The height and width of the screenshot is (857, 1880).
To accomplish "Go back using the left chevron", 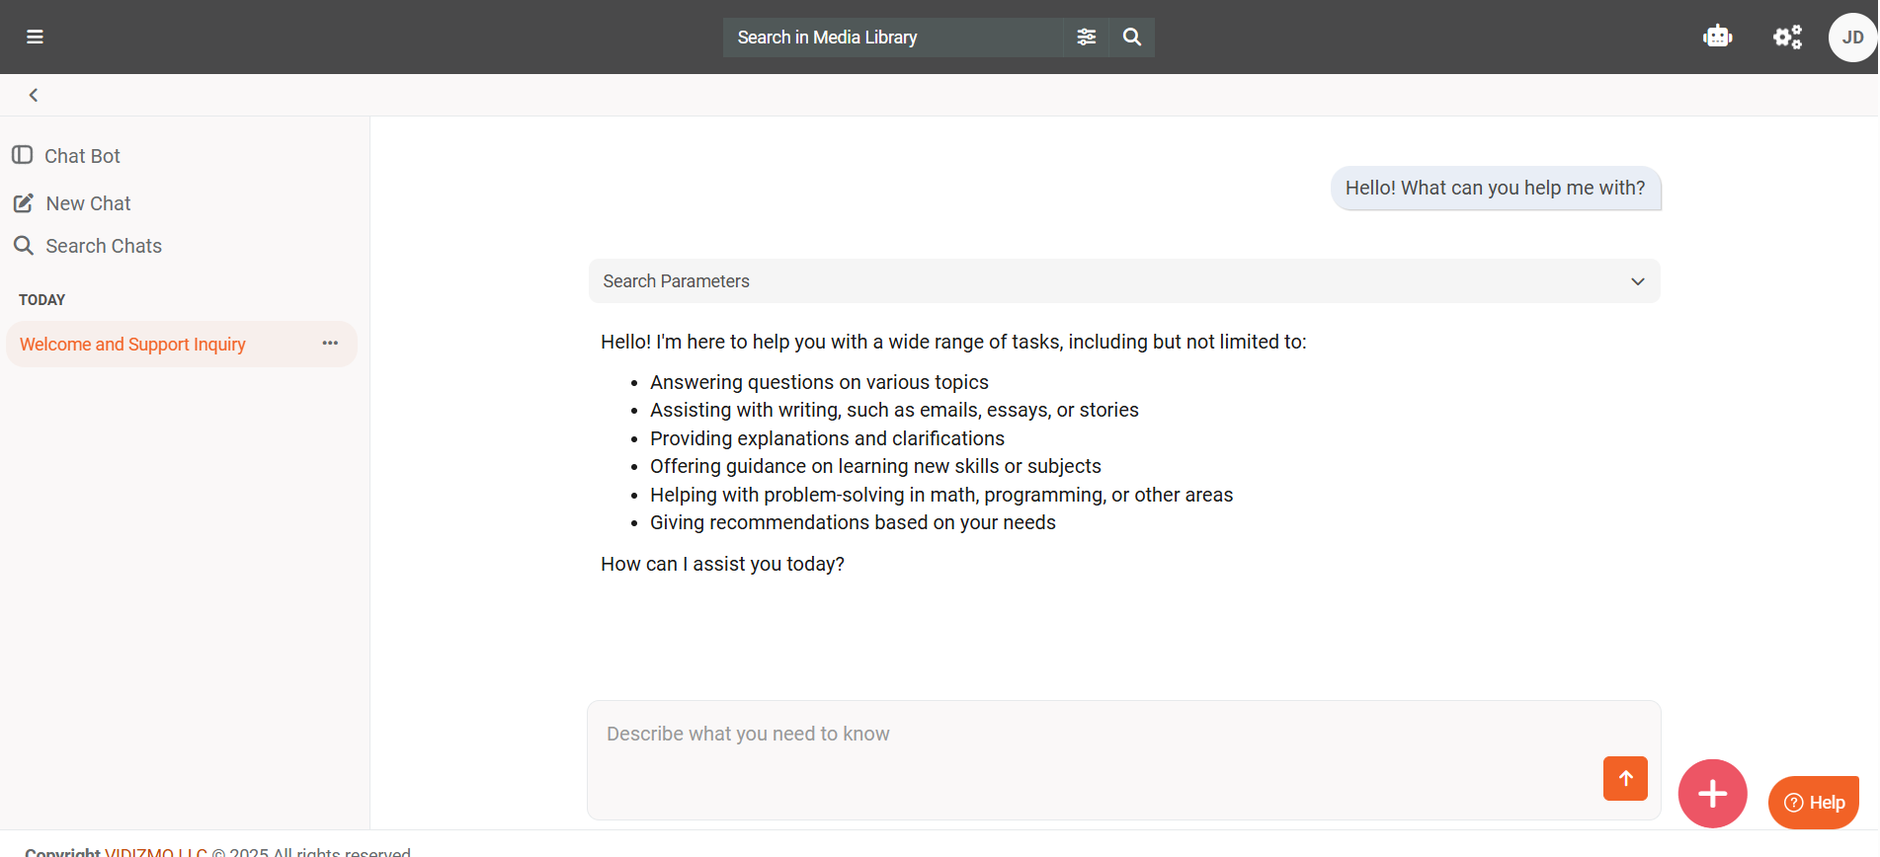I will (34, 95).
